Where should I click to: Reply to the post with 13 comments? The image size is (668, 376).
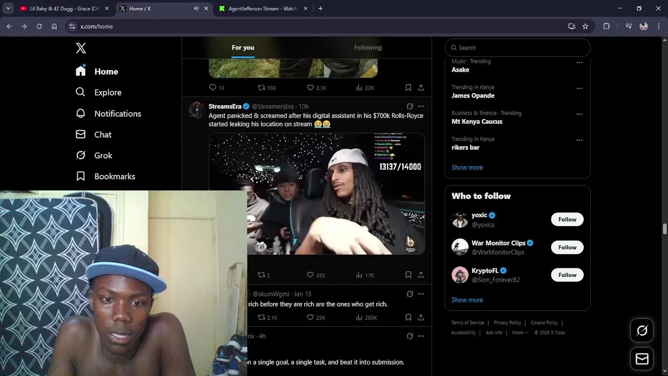tap(216, 88)
